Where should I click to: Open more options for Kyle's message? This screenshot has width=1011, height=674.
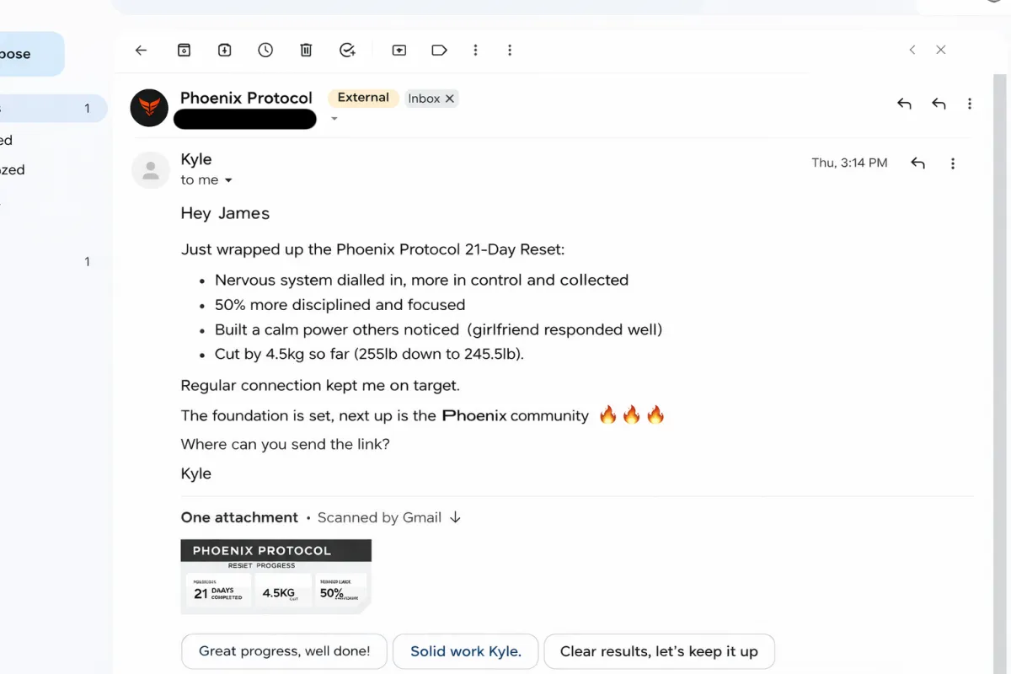(953, 163)
